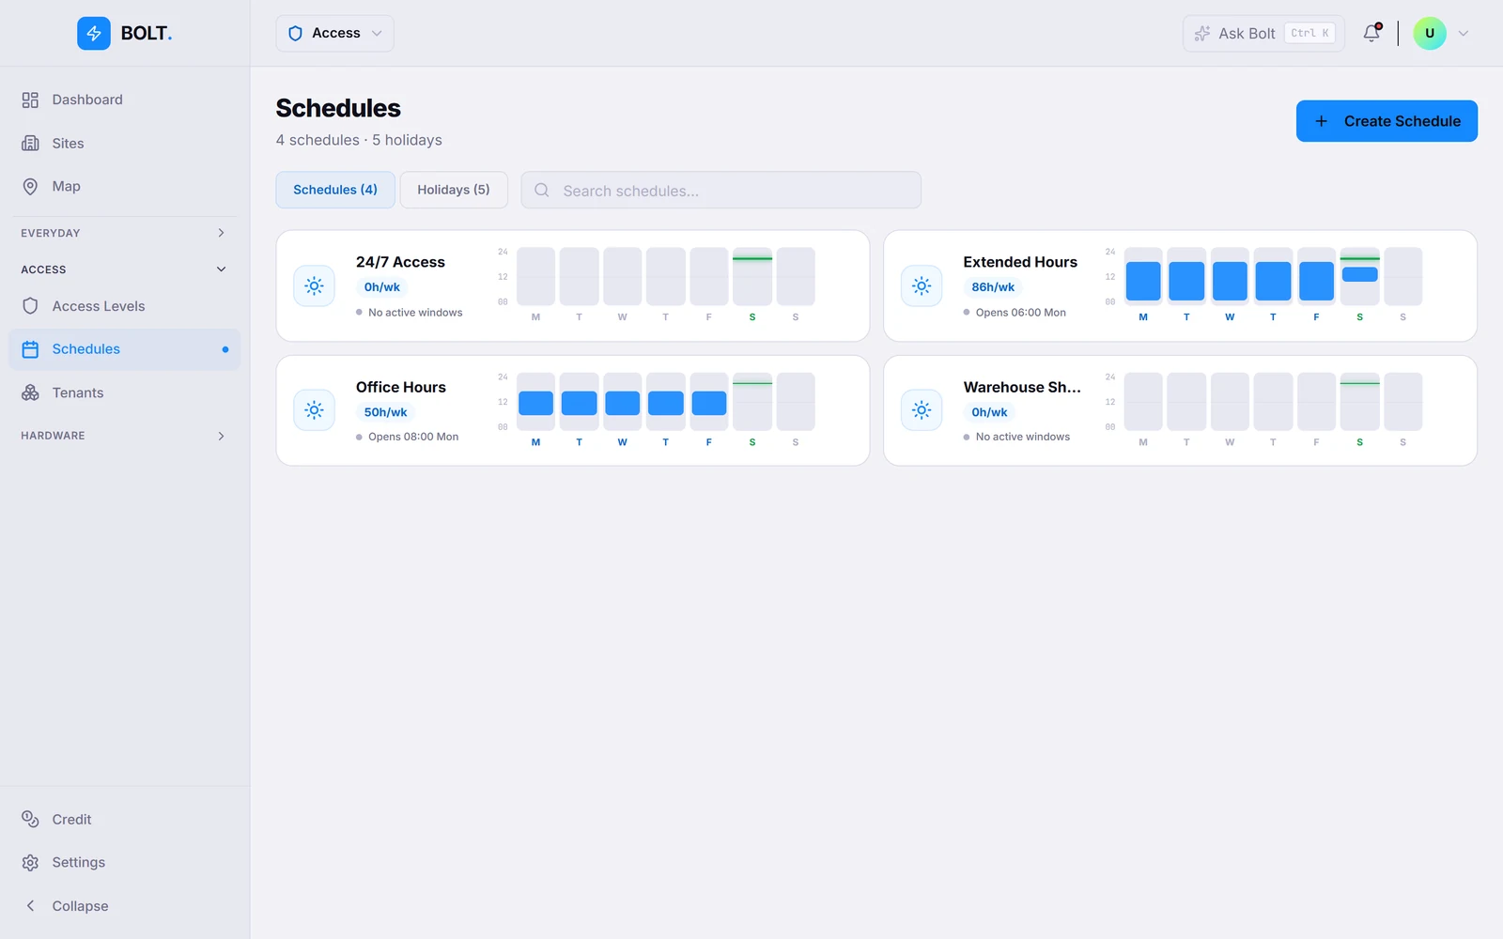Open Ask Bolt assistant
The image size is (1503, 939).
pyautogui.click(x=1263, y=33)
